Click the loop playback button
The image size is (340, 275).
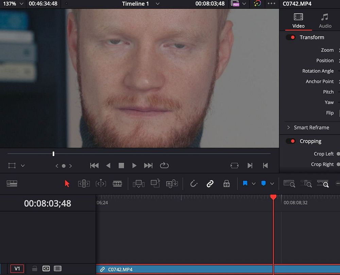164,166
